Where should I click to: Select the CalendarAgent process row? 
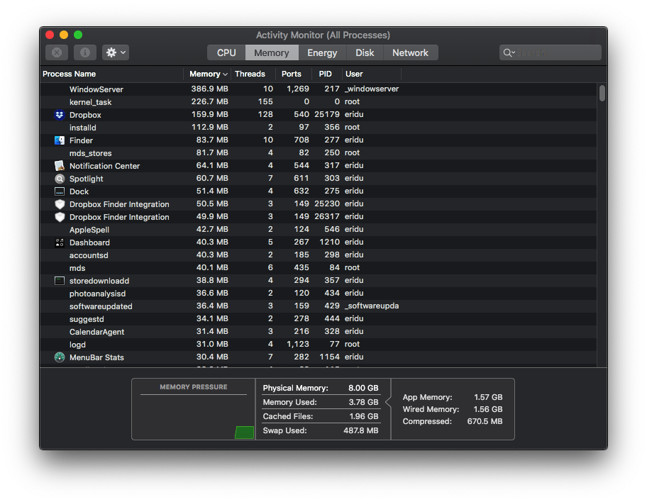click(x=318, y=332)
